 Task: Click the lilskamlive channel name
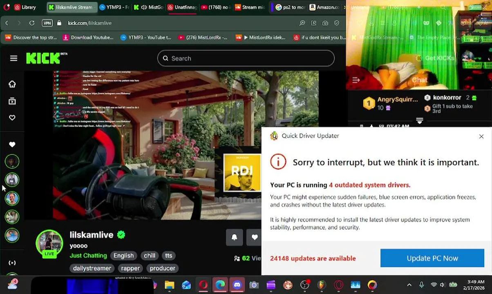click(92, 235)
